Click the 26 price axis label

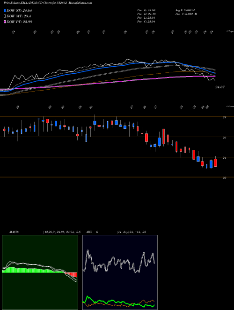224,138
